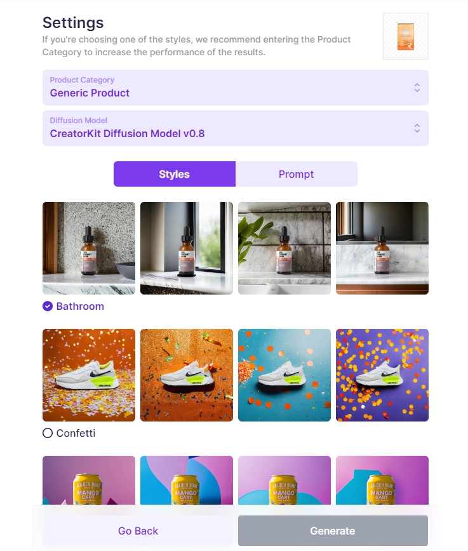
Task: Choose the dark mirror bathroom sample image
Action: [382, 248]
